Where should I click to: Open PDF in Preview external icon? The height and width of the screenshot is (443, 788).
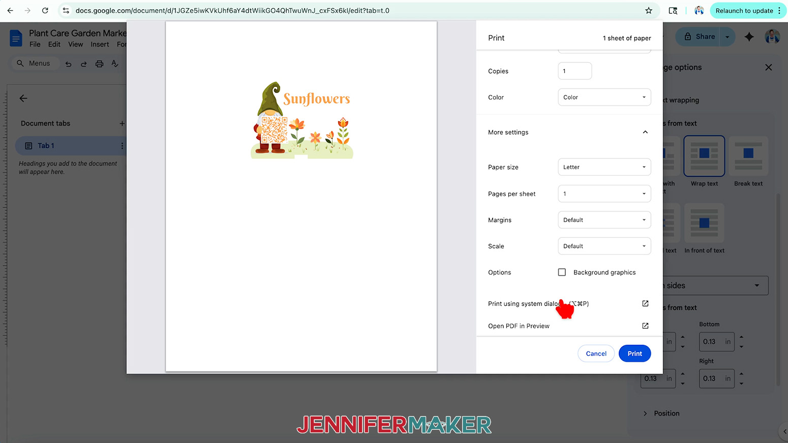[645, 326]
